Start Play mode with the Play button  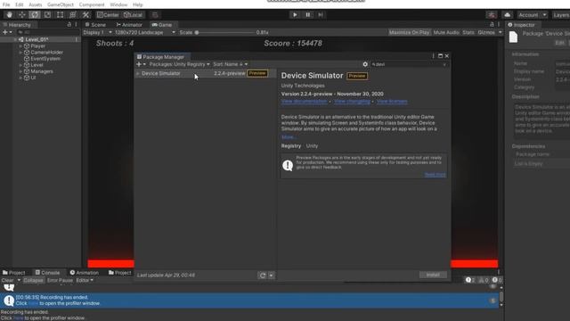(x=295, y=15)
